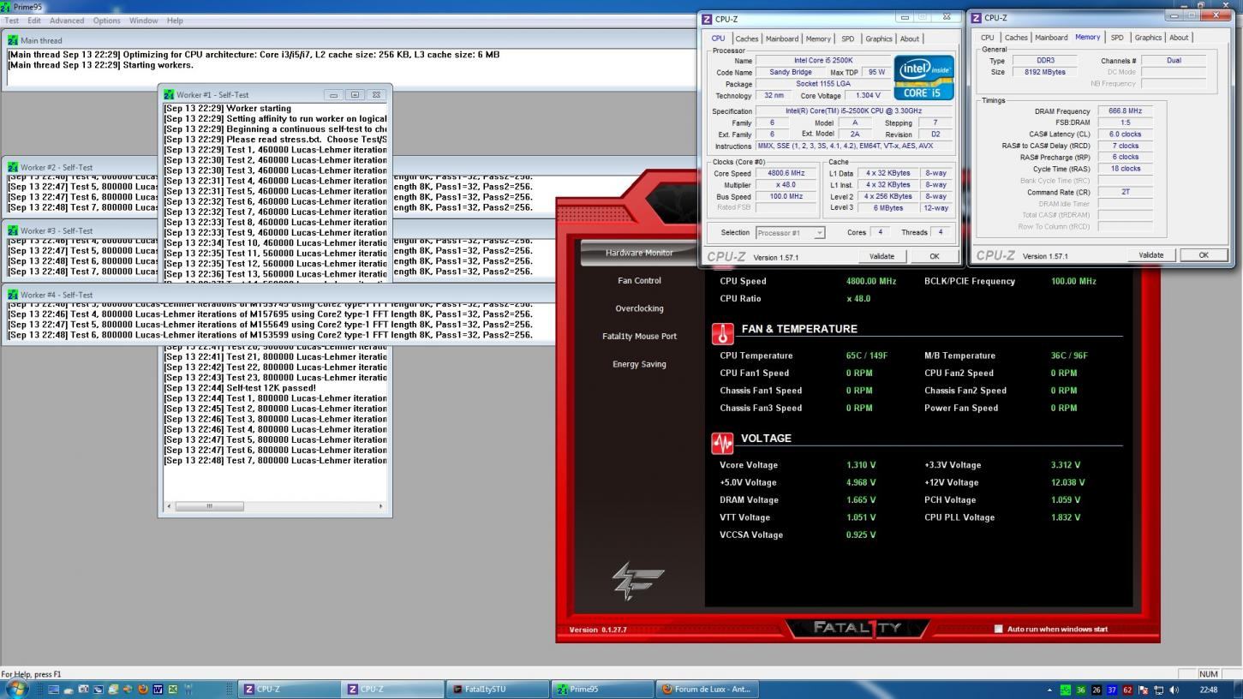Click the volume speaker tray icon
1243x699 pixels.
coord(1174,690)
